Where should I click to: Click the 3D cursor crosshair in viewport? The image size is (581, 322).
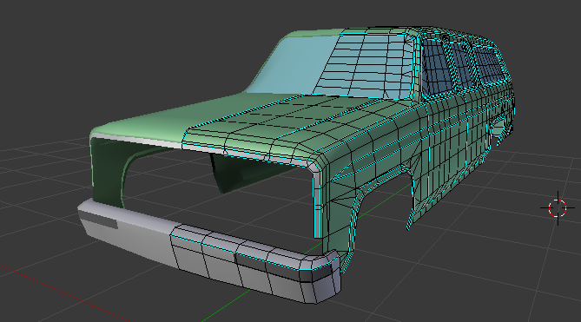tap(558, 208)
